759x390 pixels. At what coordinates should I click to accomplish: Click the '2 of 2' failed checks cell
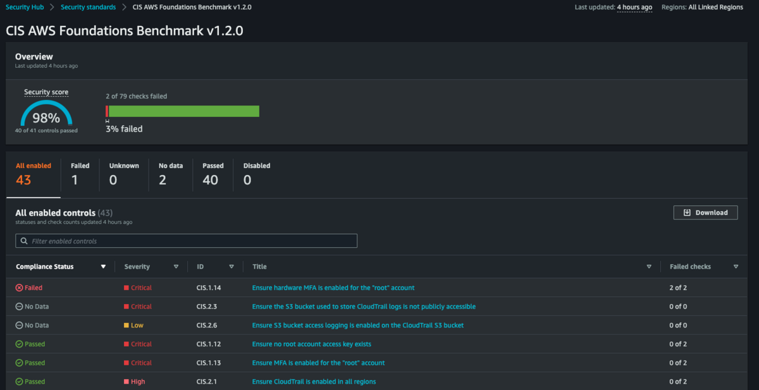(678, 288)
